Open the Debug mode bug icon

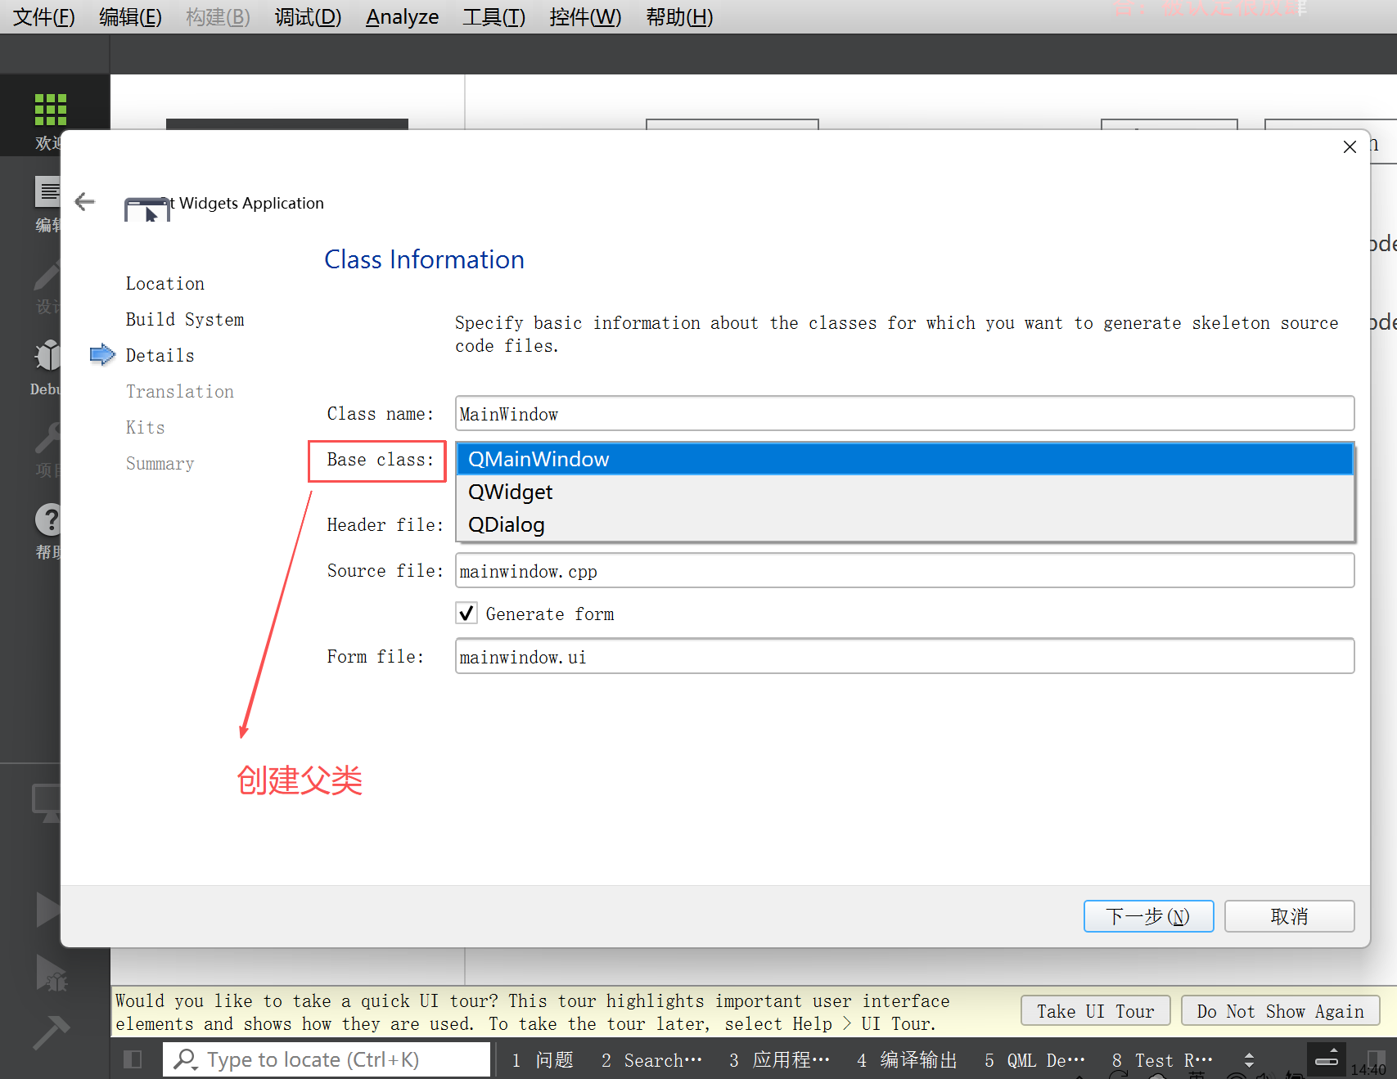point(48,356)
